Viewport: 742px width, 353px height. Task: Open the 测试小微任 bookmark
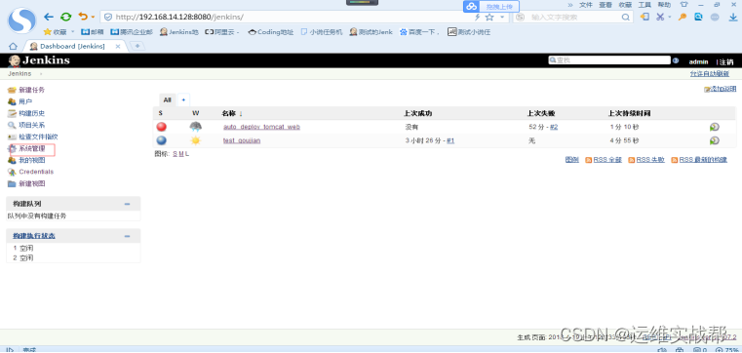469,32
